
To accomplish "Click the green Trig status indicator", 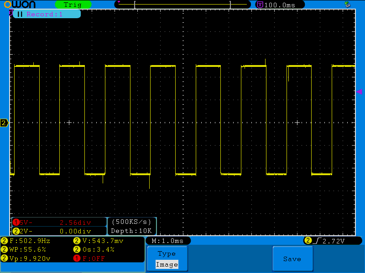I will click(73, 5).
